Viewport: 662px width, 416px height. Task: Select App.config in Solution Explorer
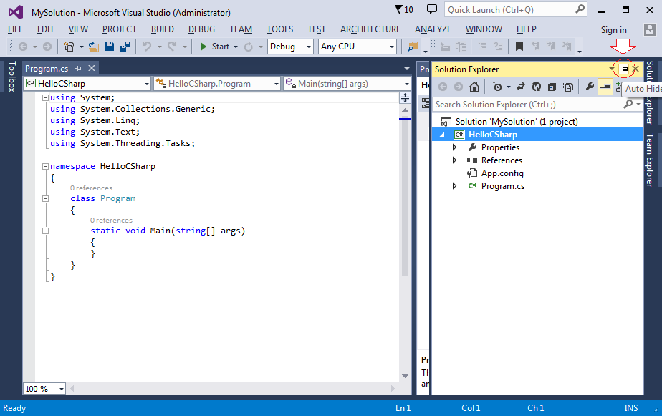pyautogui.click(x=502, y=173)
